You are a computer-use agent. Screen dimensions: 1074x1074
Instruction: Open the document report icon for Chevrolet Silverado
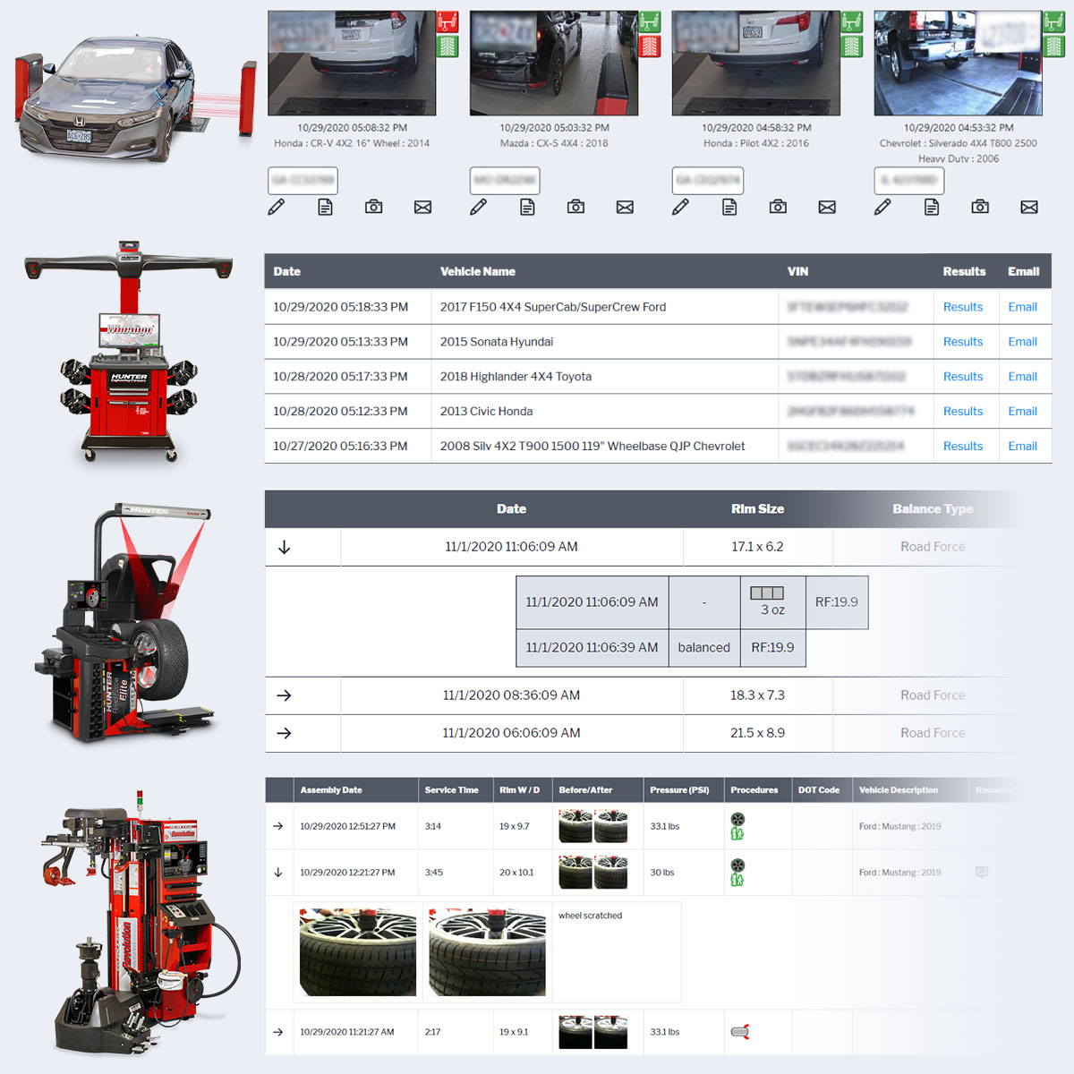click(x=932, y=207)
